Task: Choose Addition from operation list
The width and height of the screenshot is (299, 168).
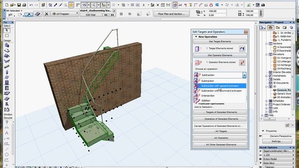Action: pos(220,100)
